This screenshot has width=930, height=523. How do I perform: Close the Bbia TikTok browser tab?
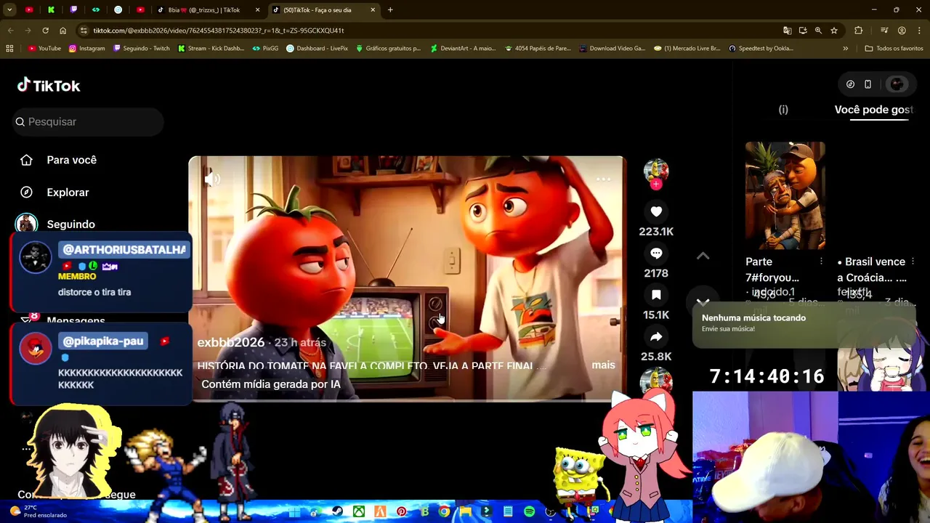coord(257,10)
